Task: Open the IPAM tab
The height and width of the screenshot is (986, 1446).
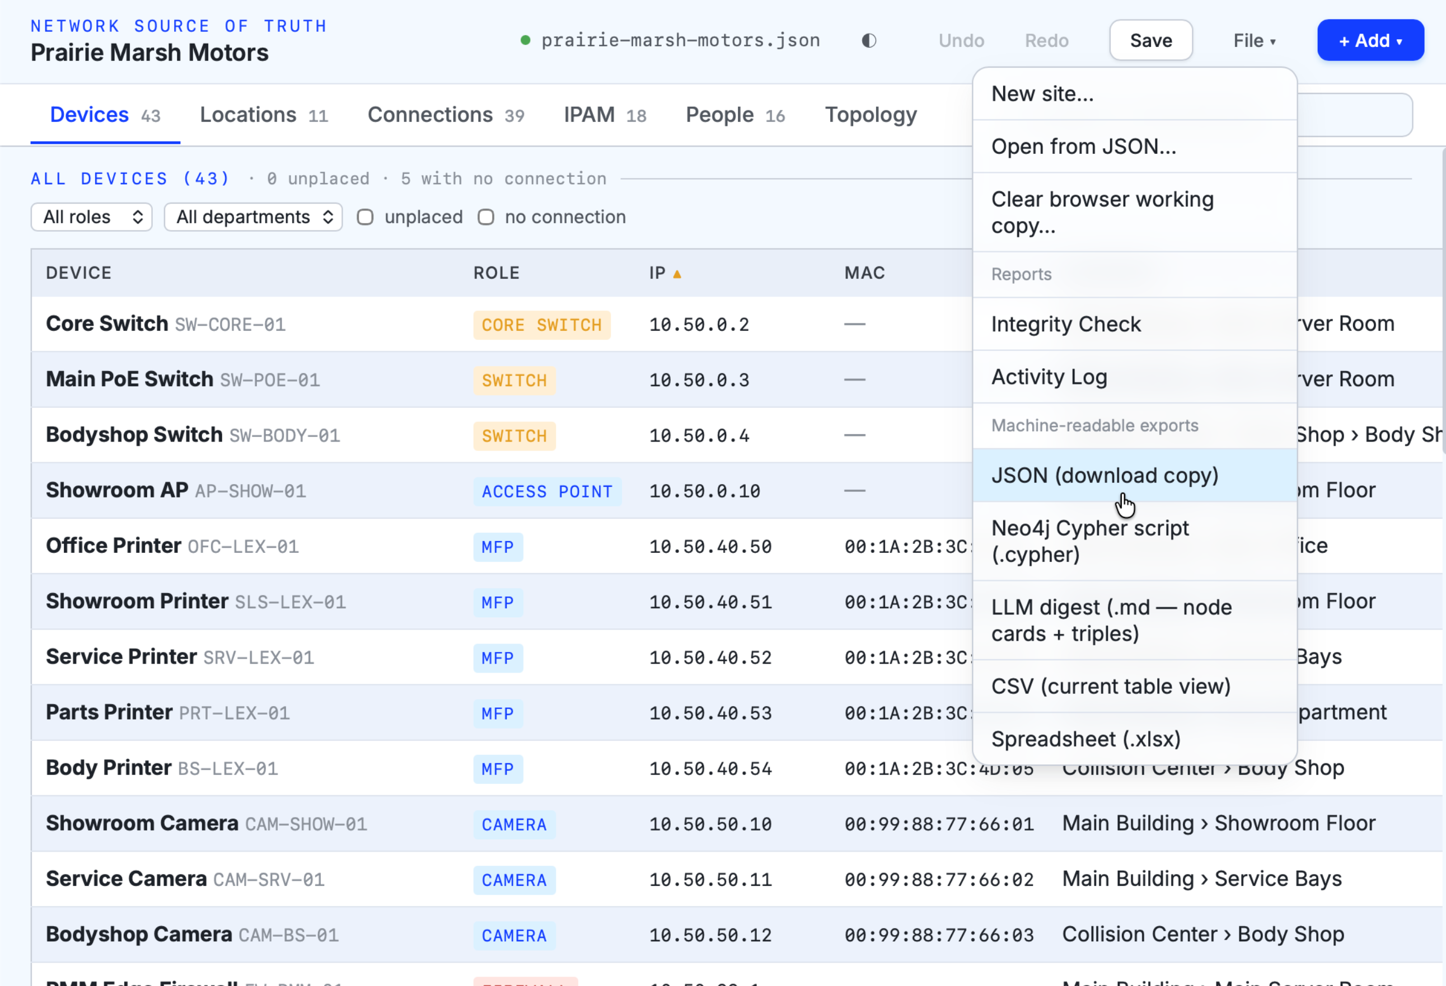Action: click(605, 115)
